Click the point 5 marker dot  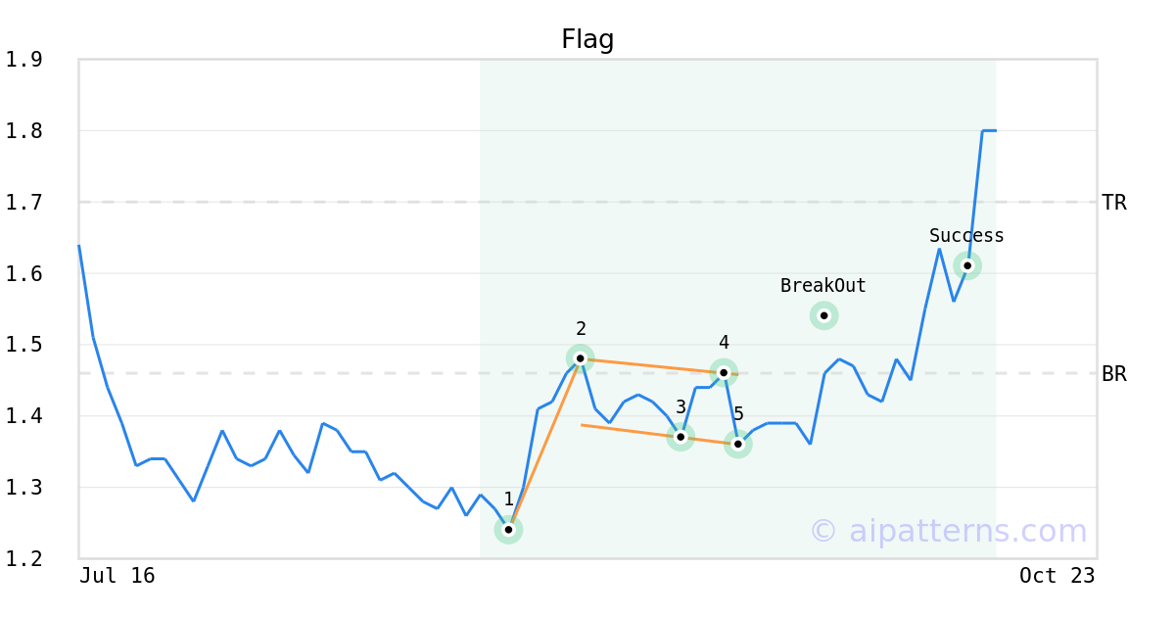point(738,444)
